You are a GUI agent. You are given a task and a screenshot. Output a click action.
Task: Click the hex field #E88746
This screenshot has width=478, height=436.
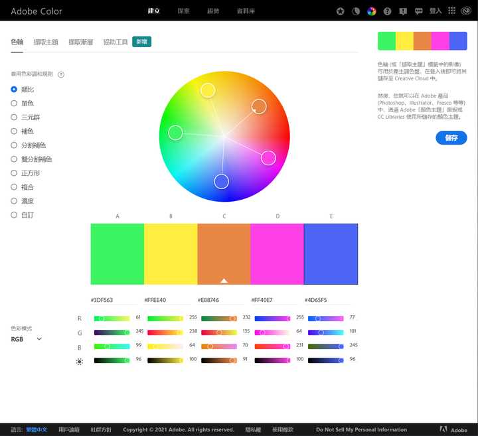point(220,300)
